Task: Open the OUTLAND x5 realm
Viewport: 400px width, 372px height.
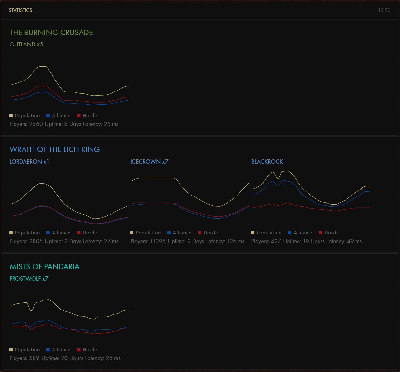Action: 26,44
